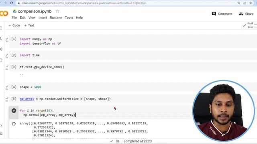The height and width of the screenshot is (144, 257).
Task: Open table of contents sidebar icon
Action: click(x=1, y=28)
